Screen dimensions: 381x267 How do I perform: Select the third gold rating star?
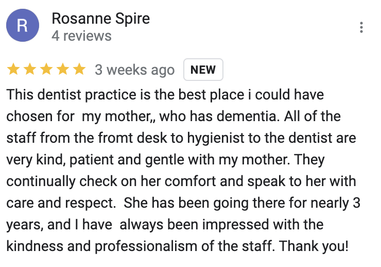click(x=46, y=69)
